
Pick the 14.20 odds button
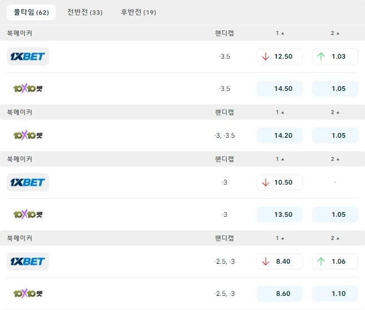pyautogui.click(x=280, y=136)
